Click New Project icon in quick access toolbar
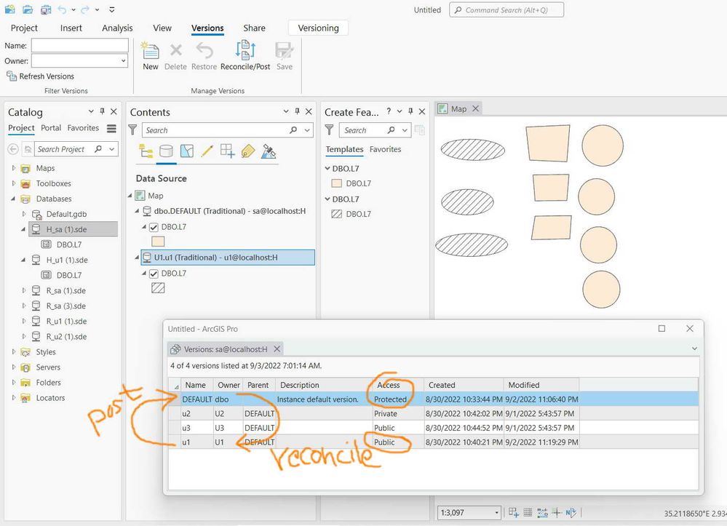 tap(9, 9)
